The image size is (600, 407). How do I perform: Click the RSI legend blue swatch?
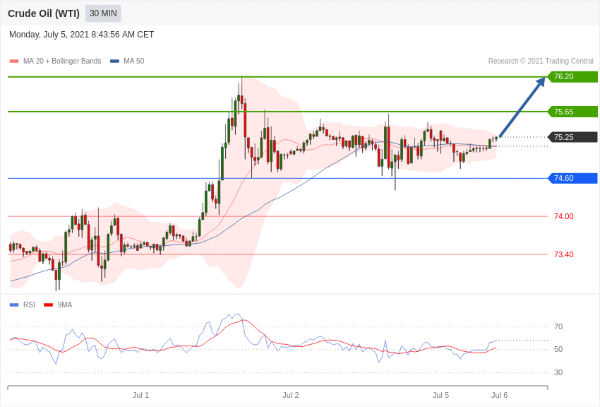click(x=14, y=305)
